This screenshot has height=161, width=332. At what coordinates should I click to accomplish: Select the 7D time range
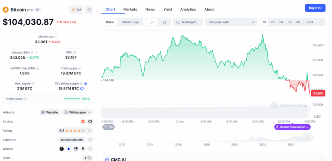273,22
